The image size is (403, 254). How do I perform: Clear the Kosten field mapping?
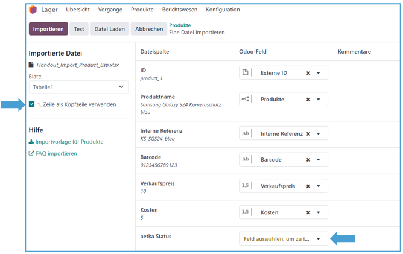[x=308, y=212]
